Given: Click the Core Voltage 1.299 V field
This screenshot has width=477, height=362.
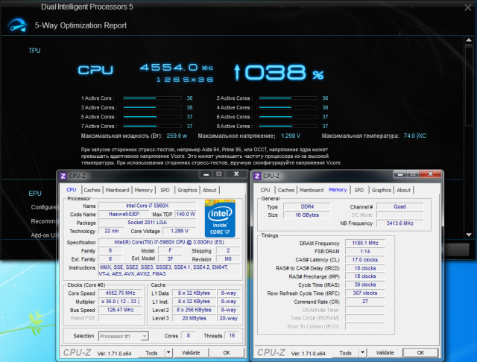Looking at the screenshot, I should pyautogui.click(x=180, y=231).
